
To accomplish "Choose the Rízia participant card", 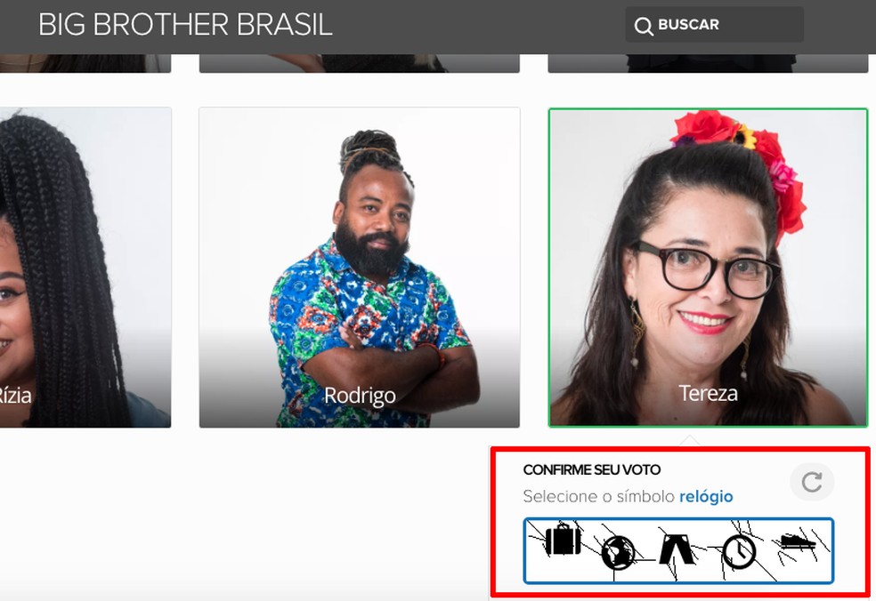I will pos(85,268).
